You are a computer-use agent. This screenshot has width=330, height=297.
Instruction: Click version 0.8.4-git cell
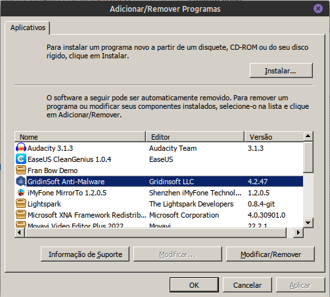coord(261,204)
